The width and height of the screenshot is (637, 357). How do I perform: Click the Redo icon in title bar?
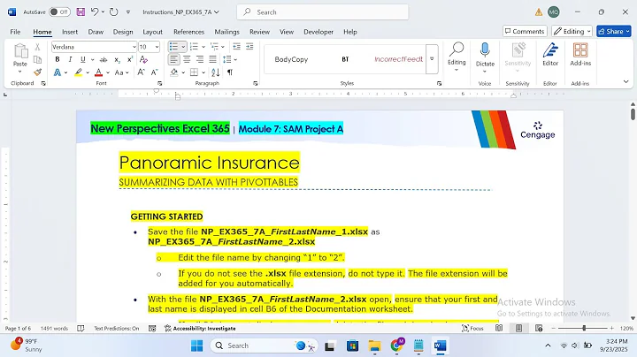114,11
